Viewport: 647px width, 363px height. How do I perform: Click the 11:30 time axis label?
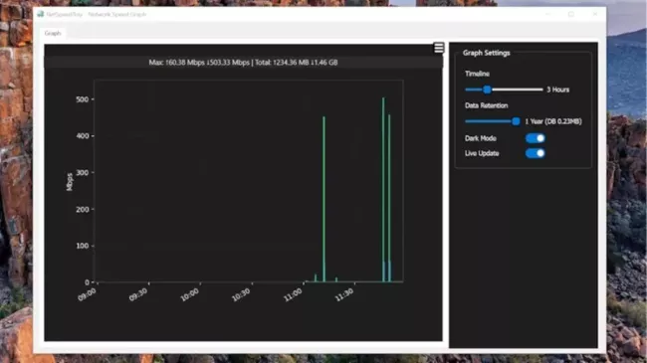pyautogui.click(x=344, y=294)
